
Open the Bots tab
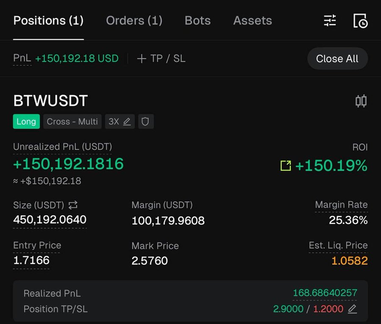click(198, 21)
